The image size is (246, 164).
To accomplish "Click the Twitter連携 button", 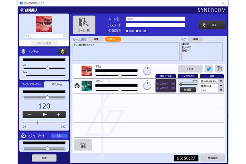I will click(44, 43).
